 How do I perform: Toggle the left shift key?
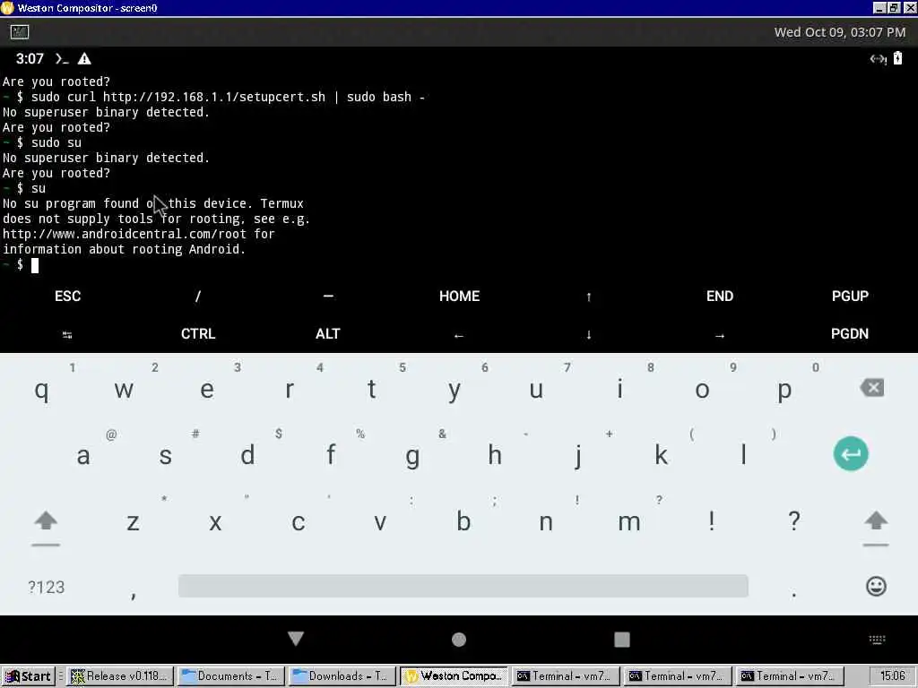46,522
